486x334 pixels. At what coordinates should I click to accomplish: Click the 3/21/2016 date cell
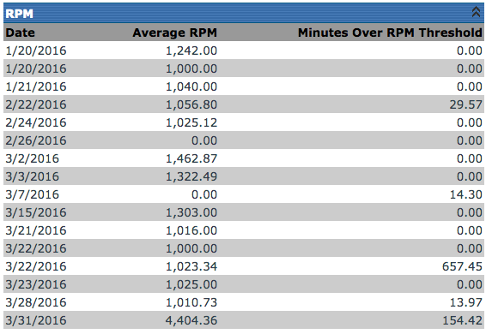pos(36,230)
